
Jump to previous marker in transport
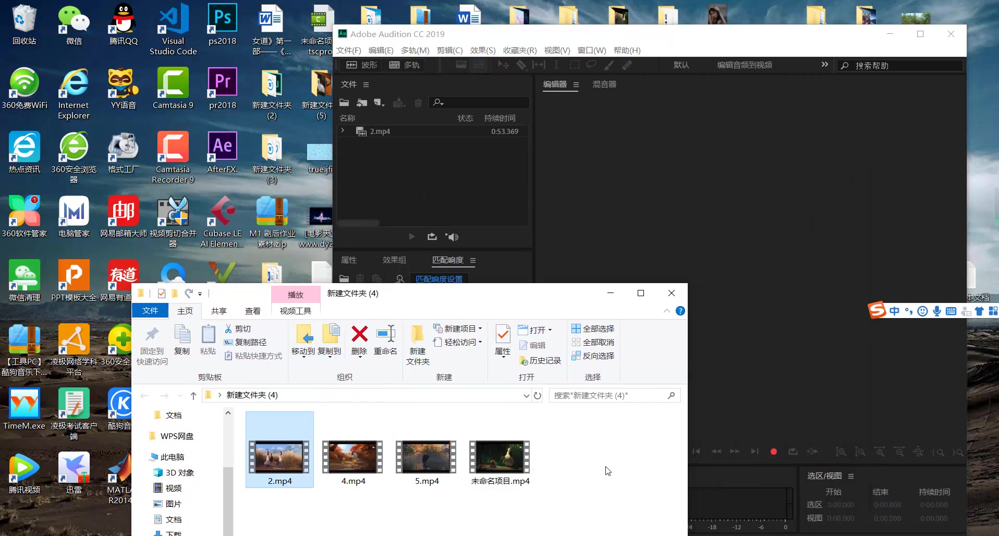(697, 452)
